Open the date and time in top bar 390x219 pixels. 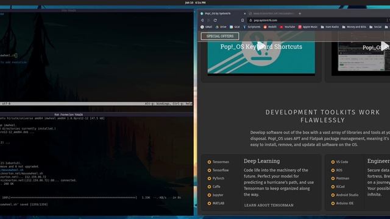(x=195, y=2)
